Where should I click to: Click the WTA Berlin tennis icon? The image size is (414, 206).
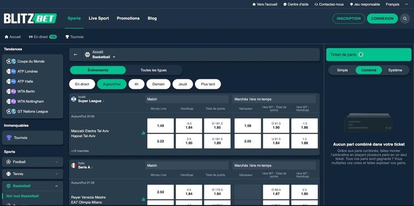9,92
